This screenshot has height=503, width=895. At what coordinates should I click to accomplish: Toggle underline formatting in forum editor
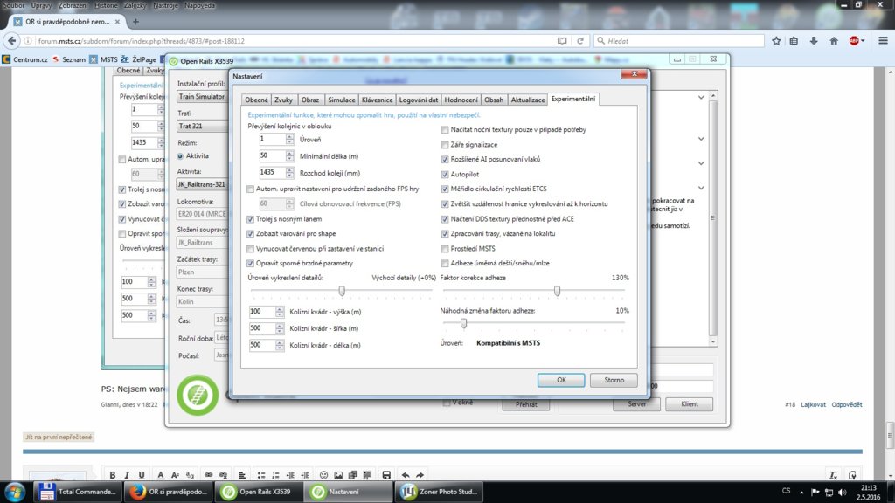coord(142,474)
